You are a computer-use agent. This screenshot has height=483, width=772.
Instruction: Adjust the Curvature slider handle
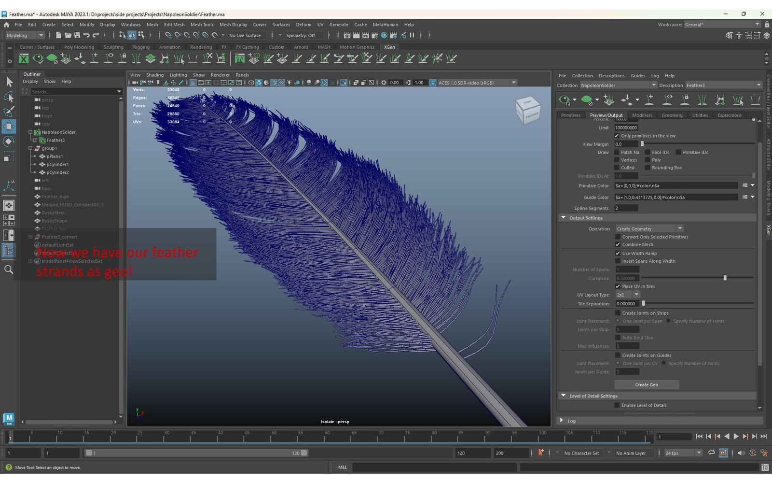click(725, 278)
